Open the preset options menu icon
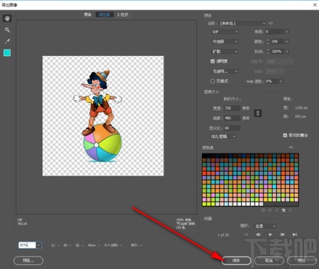This screenshot has height=269, width=319. [271, 23]
